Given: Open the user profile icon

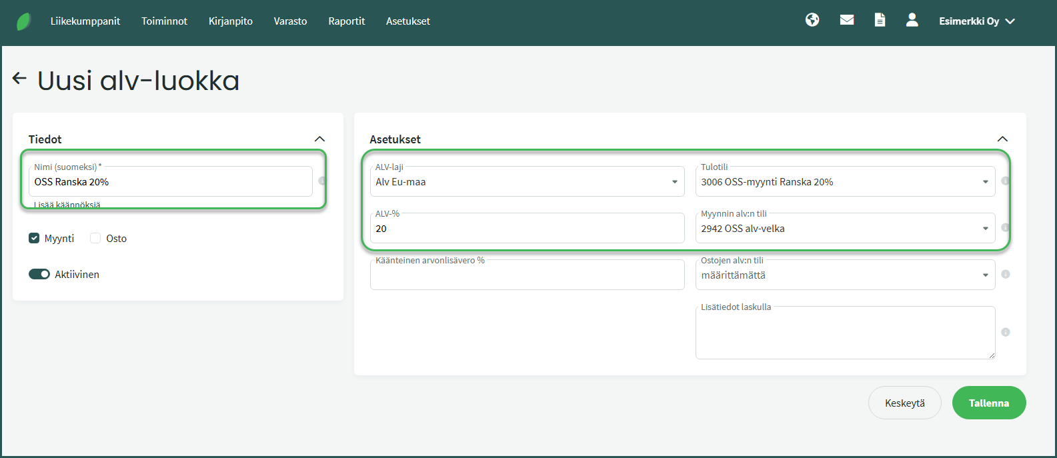Looking at the screenshot, I should tap(912, 20).
